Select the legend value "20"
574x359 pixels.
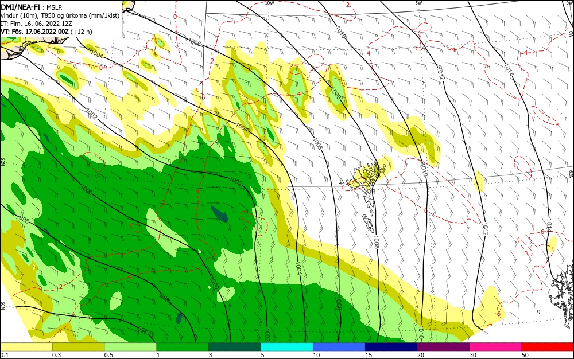[x=421, y=355]
